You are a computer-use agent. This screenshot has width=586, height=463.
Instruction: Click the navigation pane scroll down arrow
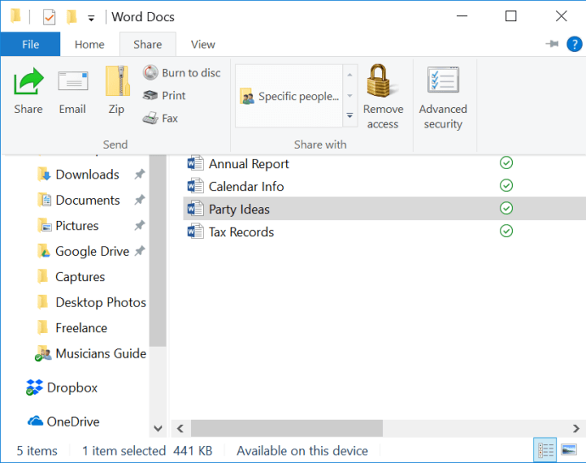[x=158, y=428]
